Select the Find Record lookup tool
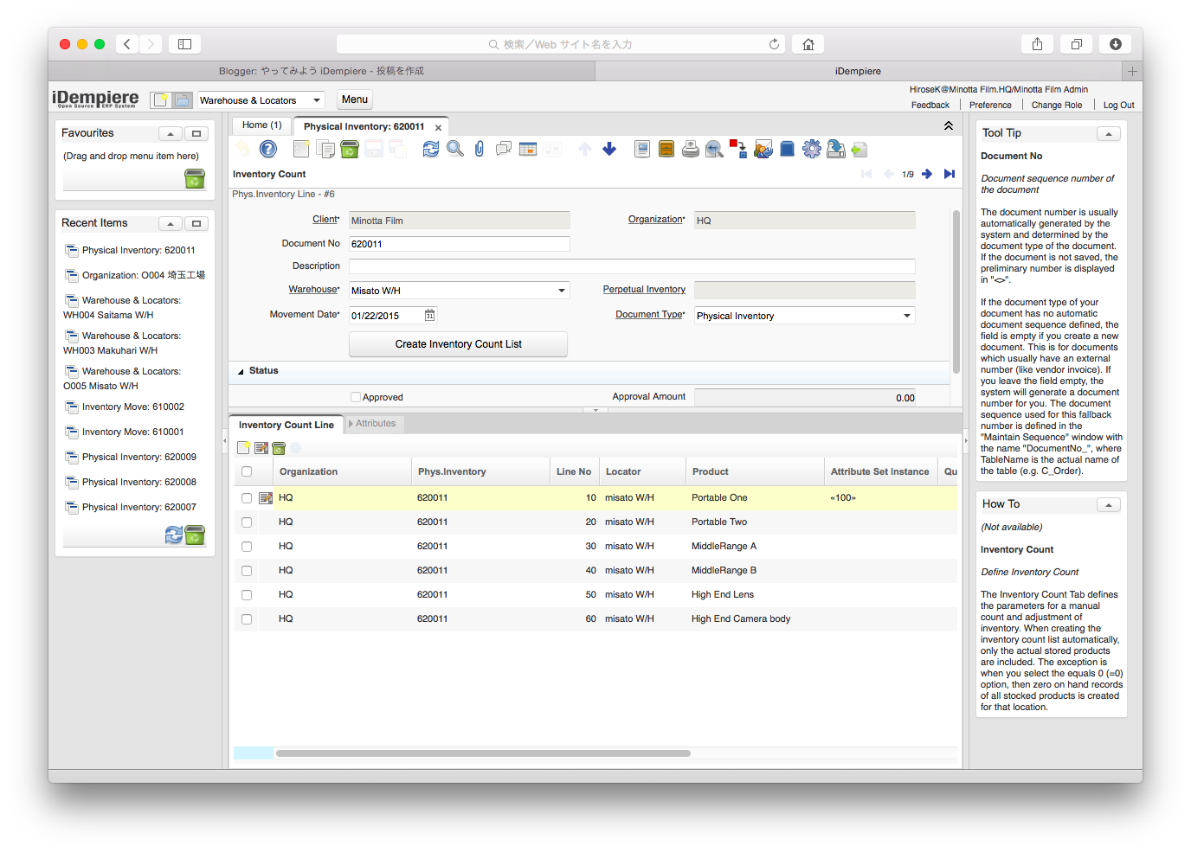 [x=455, y=149]
